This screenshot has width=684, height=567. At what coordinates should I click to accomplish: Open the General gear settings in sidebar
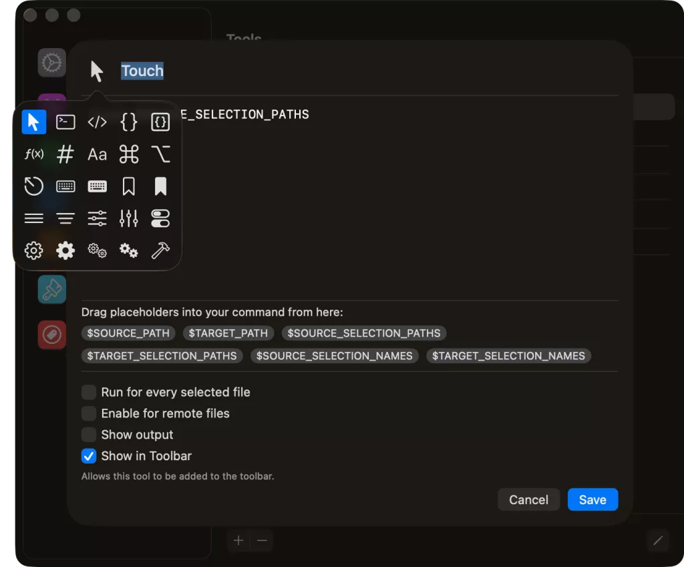pos(51,63)
